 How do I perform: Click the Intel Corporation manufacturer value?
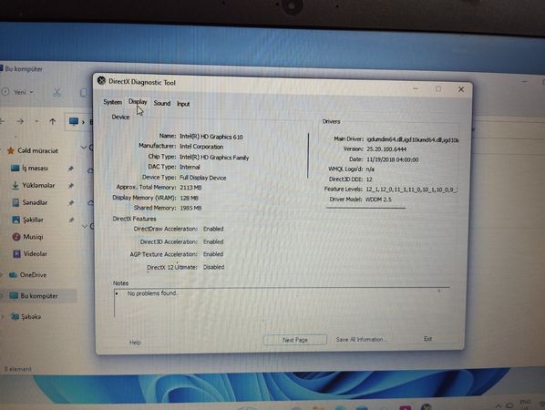pyautogui.click(x=201, y=147)
